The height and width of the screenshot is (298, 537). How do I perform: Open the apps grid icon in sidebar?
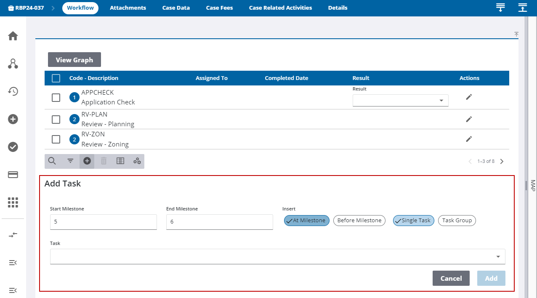(13, 202)
